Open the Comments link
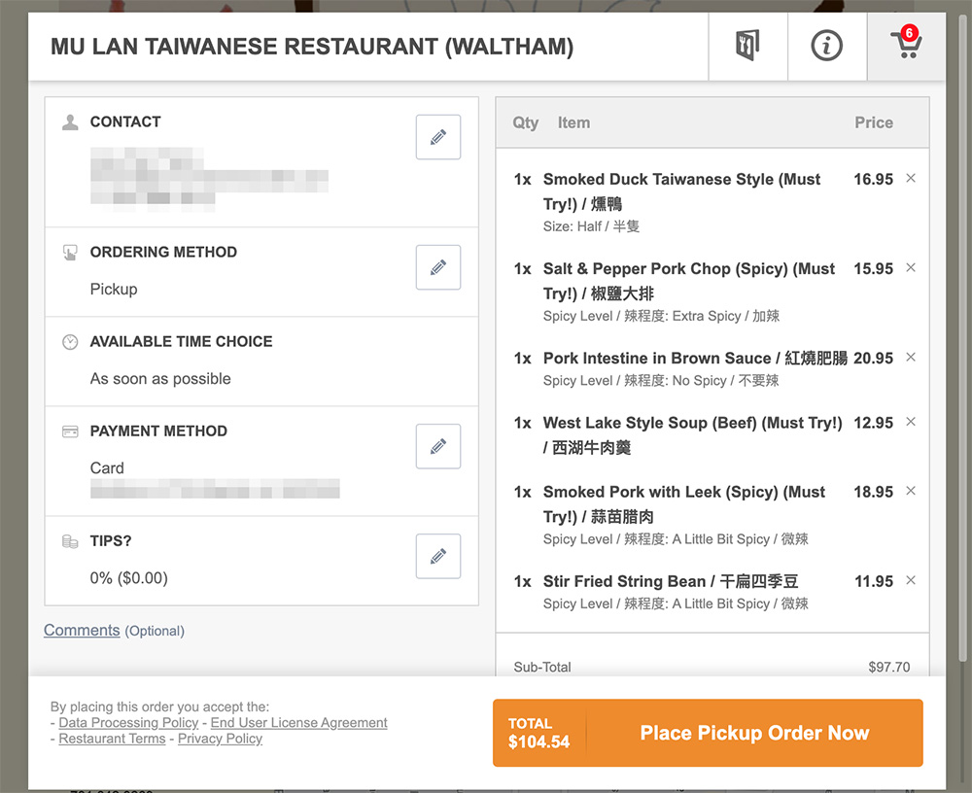Screen dimensions: 972x793 coord(82,631)
